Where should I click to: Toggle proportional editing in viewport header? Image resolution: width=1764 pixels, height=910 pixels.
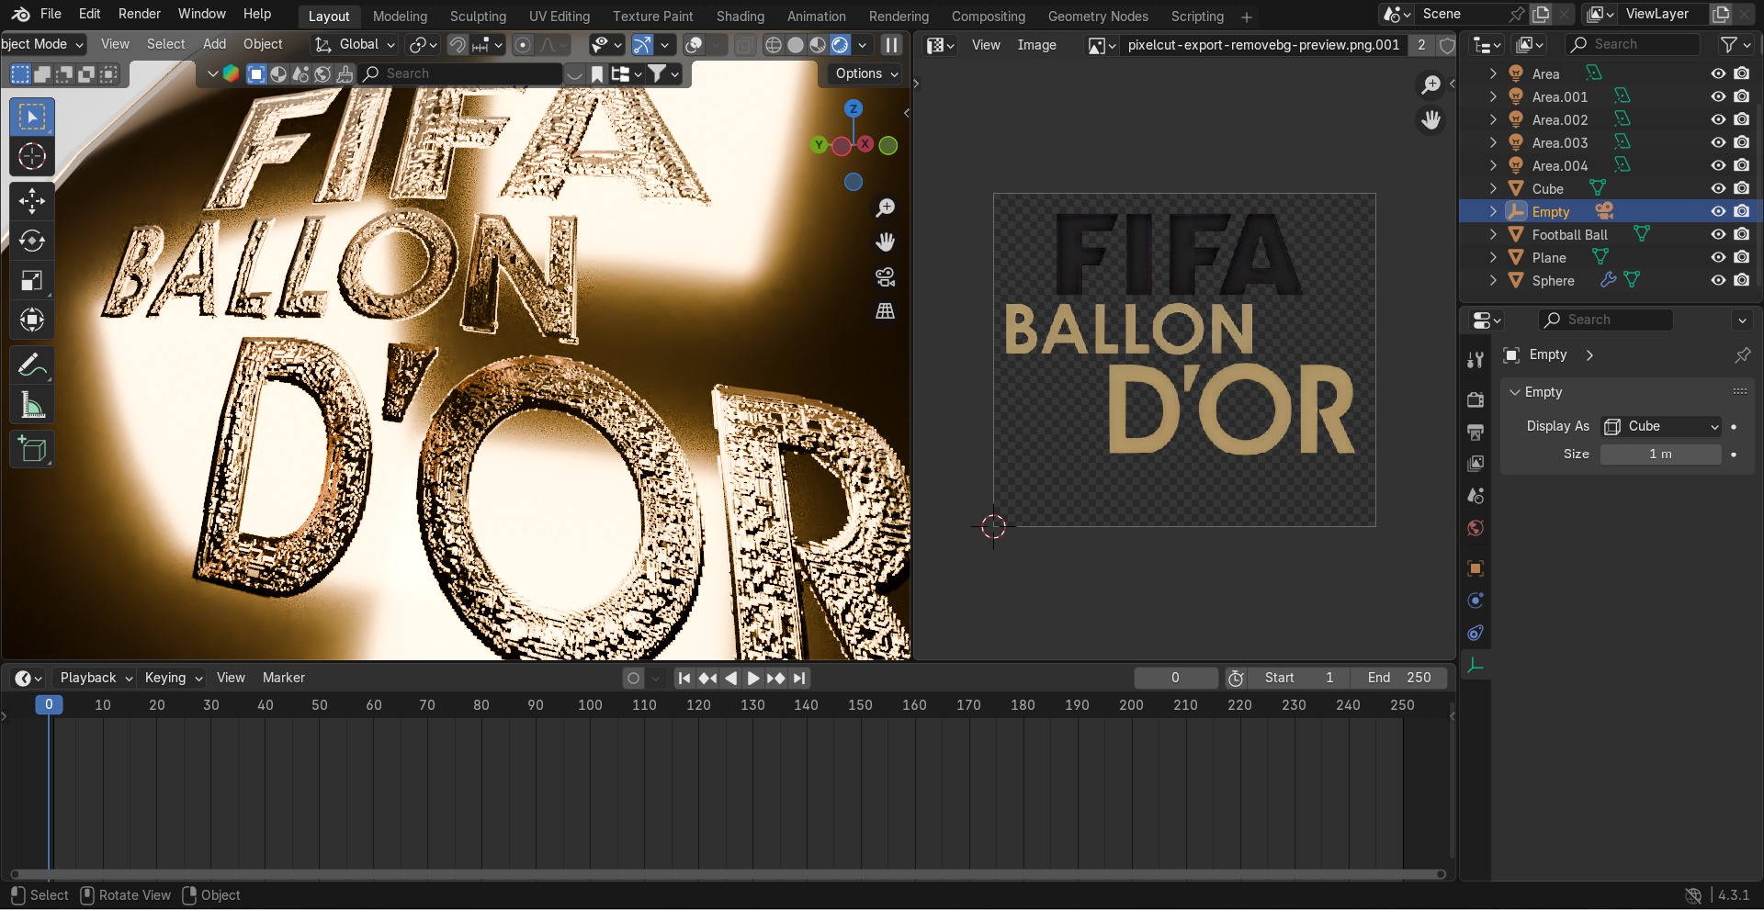(x=523, y=45)
